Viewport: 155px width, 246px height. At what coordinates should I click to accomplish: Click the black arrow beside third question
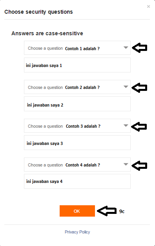pos(139,127)
